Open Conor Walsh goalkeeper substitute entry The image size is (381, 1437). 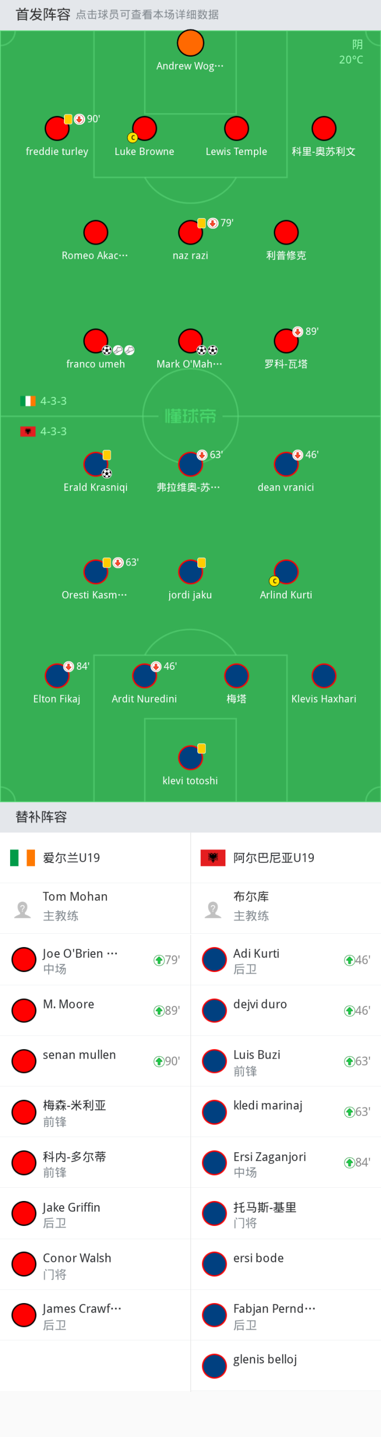tap(95, 1264)
